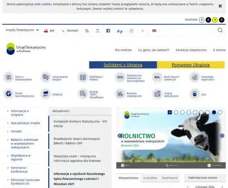Select black contrast with white letter
The height and width of the screenshot is (188, 228).
click(x=208, y=20)
